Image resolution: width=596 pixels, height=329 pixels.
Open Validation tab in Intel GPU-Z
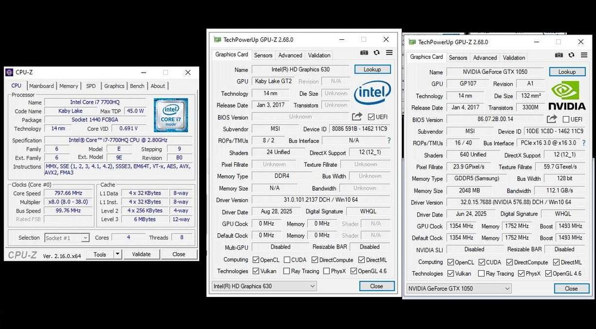[x=319, y=55]
